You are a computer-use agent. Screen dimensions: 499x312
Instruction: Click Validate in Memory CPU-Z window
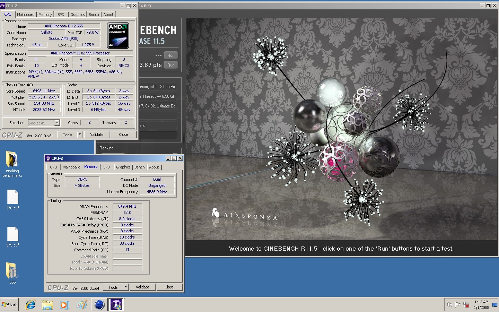142,287
